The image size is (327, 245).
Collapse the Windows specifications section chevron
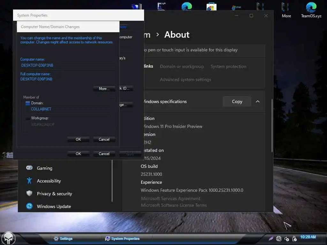click(258, 101)
